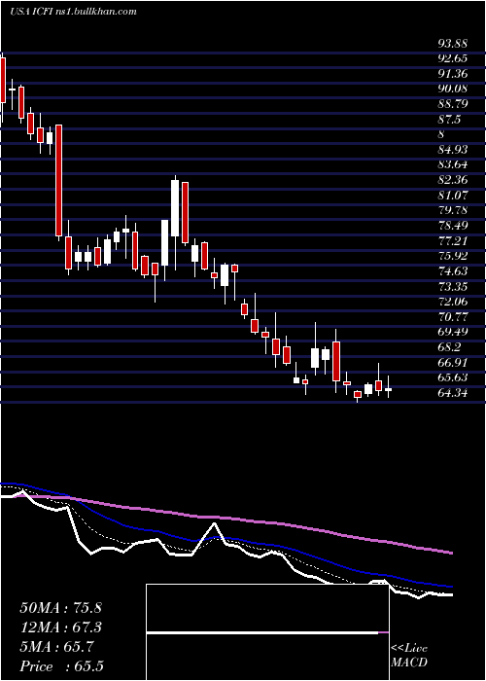Click the 12MA : 67.3 readout
The image size is (486, 681).
61,627
